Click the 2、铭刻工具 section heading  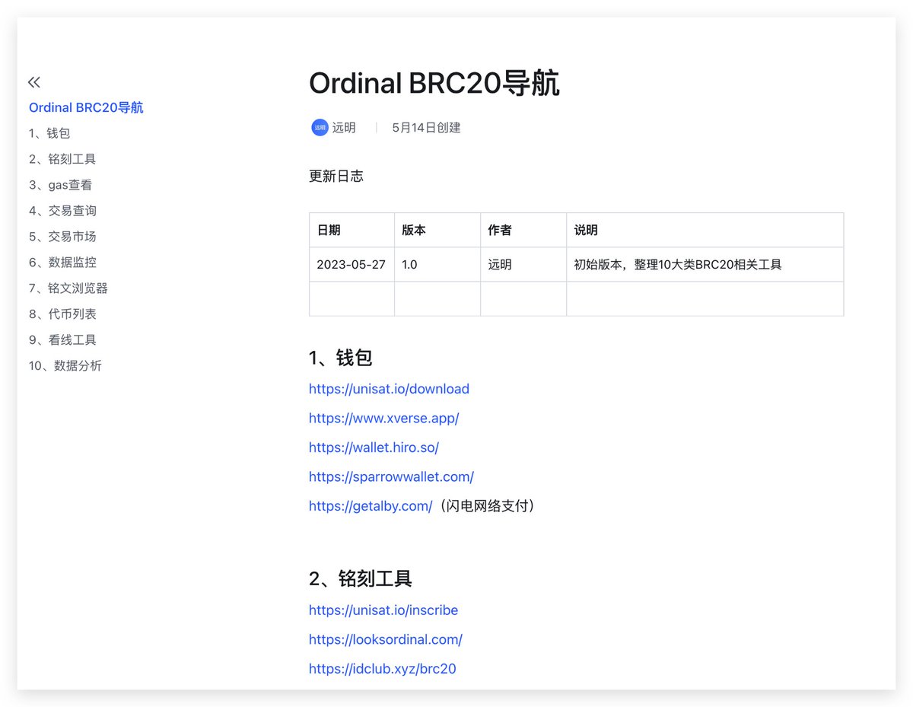point(361,578)
